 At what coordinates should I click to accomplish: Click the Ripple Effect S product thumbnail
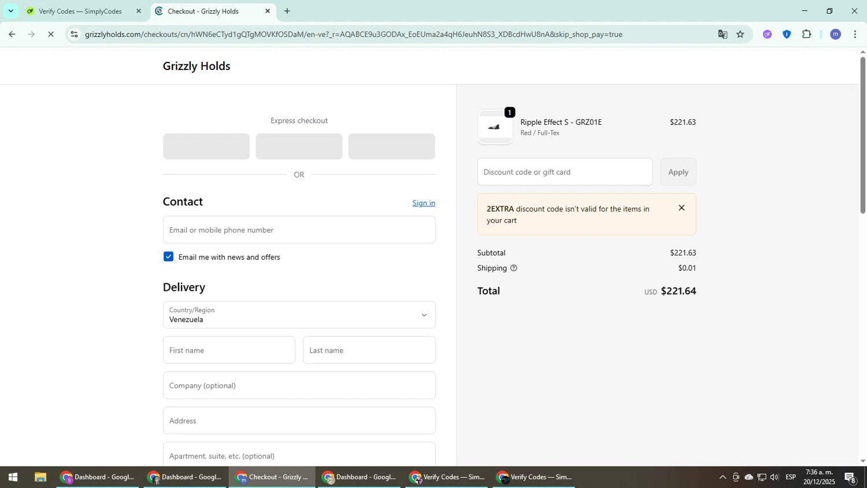coord(495,127)
